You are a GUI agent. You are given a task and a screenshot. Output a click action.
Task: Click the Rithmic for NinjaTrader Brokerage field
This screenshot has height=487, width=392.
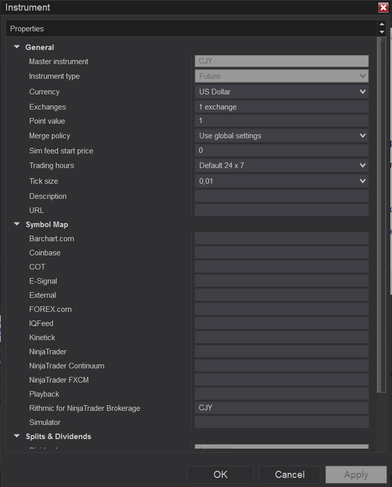(x=281, y=408)
